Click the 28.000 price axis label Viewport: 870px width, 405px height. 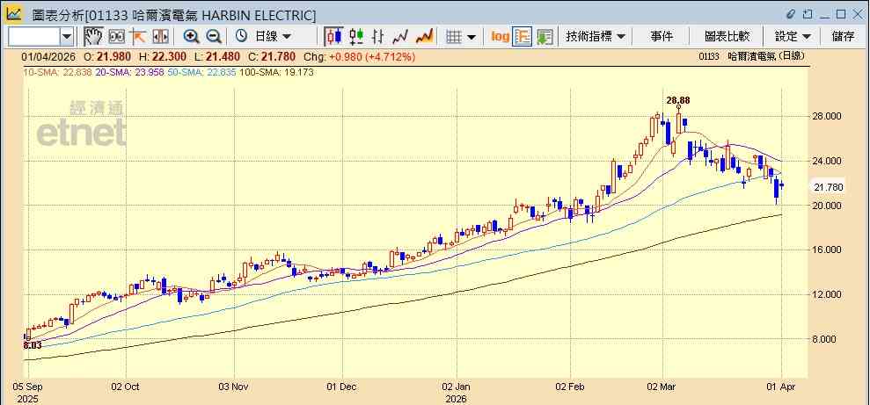click(x=829, y=116)
